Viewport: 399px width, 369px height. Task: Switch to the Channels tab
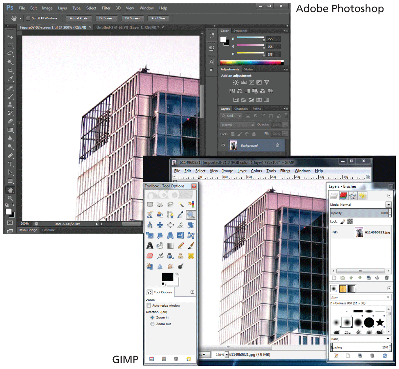pyautogui.click(x=241, y=109)
